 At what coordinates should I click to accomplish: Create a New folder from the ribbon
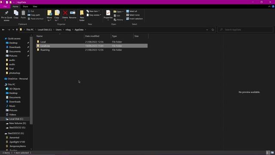click(x=82, y=15)
